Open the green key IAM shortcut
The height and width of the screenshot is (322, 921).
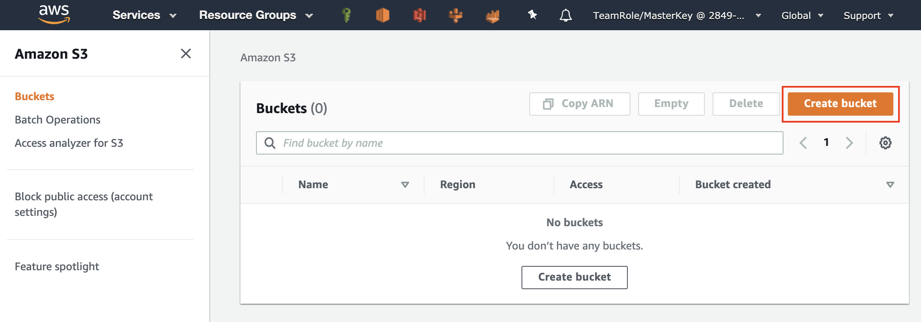tap(346, 16)
